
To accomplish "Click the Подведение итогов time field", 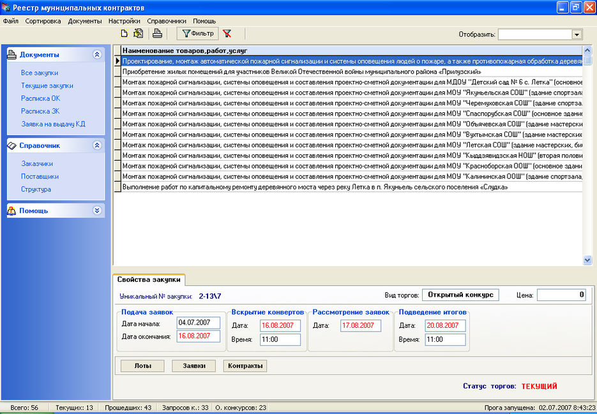I will coord(445,339).
